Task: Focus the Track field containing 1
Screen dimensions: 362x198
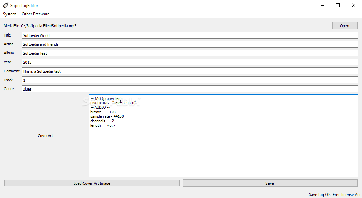Action: 190,80
